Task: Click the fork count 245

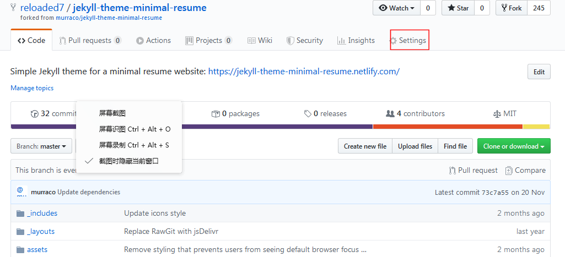Action: tap(539, 8)
